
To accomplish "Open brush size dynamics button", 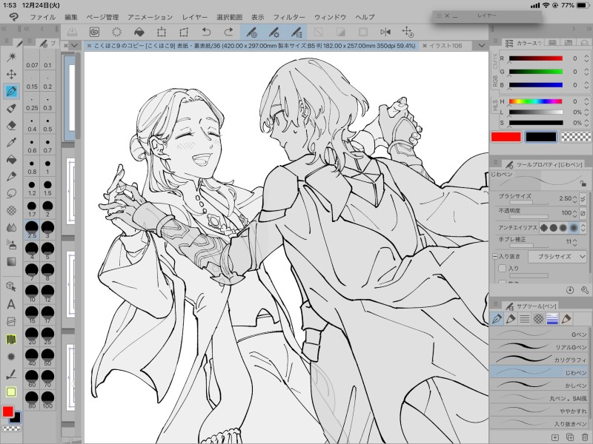I will tap(583, 198).
